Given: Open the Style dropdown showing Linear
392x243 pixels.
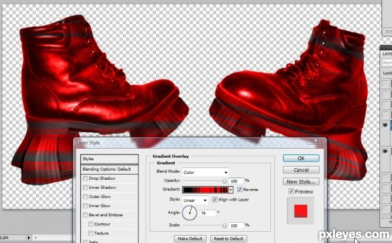Looking at the screenshot, I should tap(195, 200).
